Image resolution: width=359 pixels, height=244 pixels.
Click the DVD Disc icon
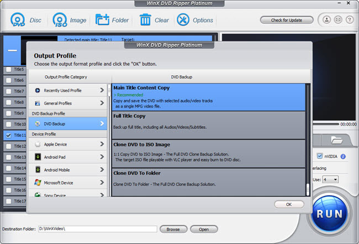(x=18, y=20)
